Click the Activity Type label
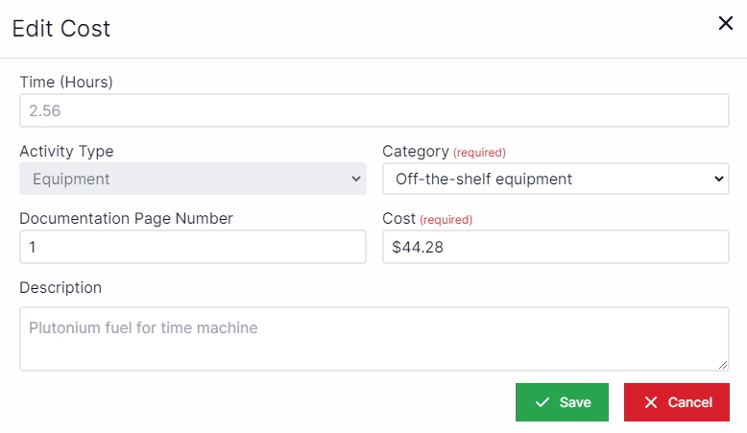This screenshot has width=747, height=433. tap(66, 151)
